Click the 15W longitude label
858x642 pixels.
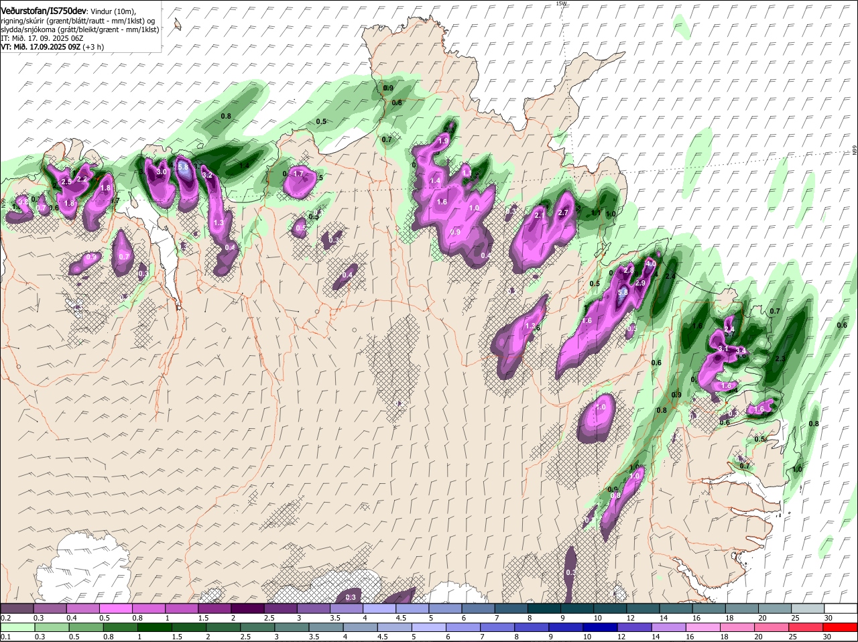click(x=562, y=3)
